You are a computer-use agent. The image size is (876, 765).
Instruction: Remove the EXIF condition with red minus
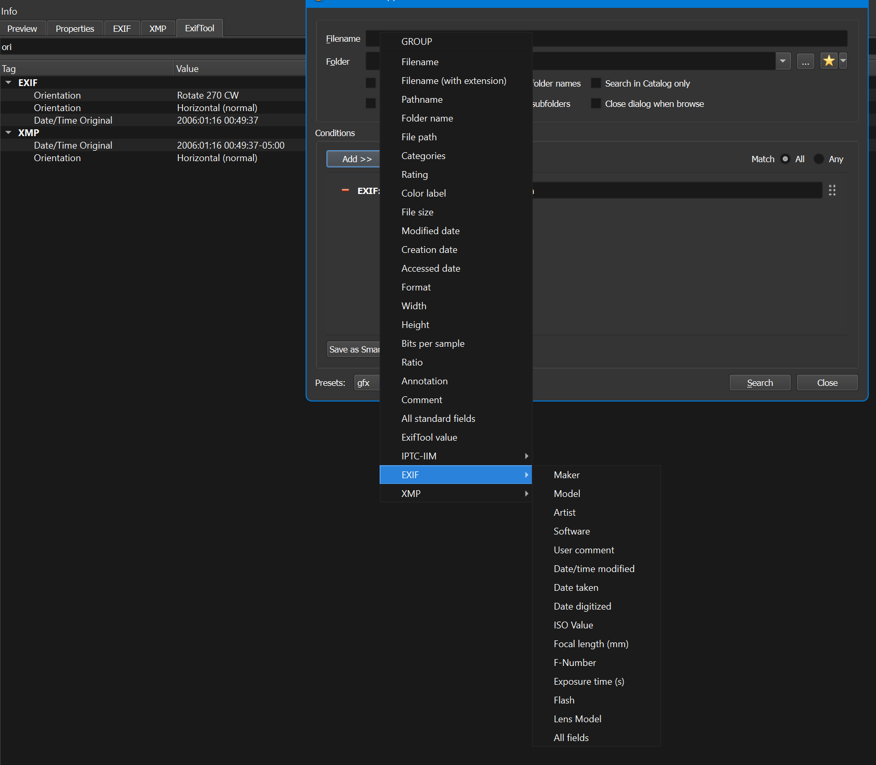point(345,191)
